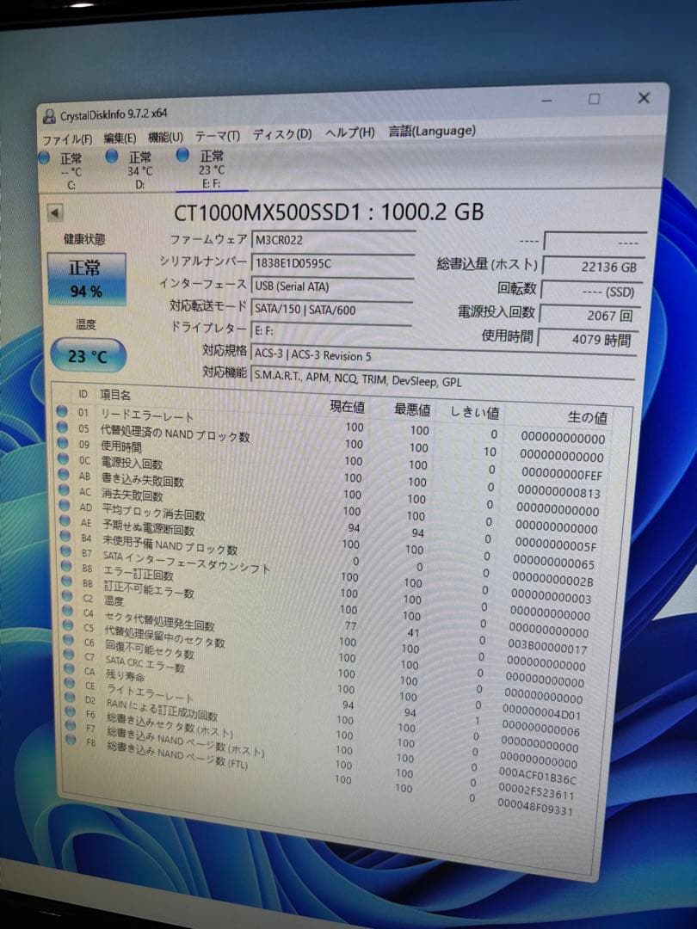Click the シリアルナンバー value field
The width and height of the screenshot is (697, 929).
click(x=336, y=263)
